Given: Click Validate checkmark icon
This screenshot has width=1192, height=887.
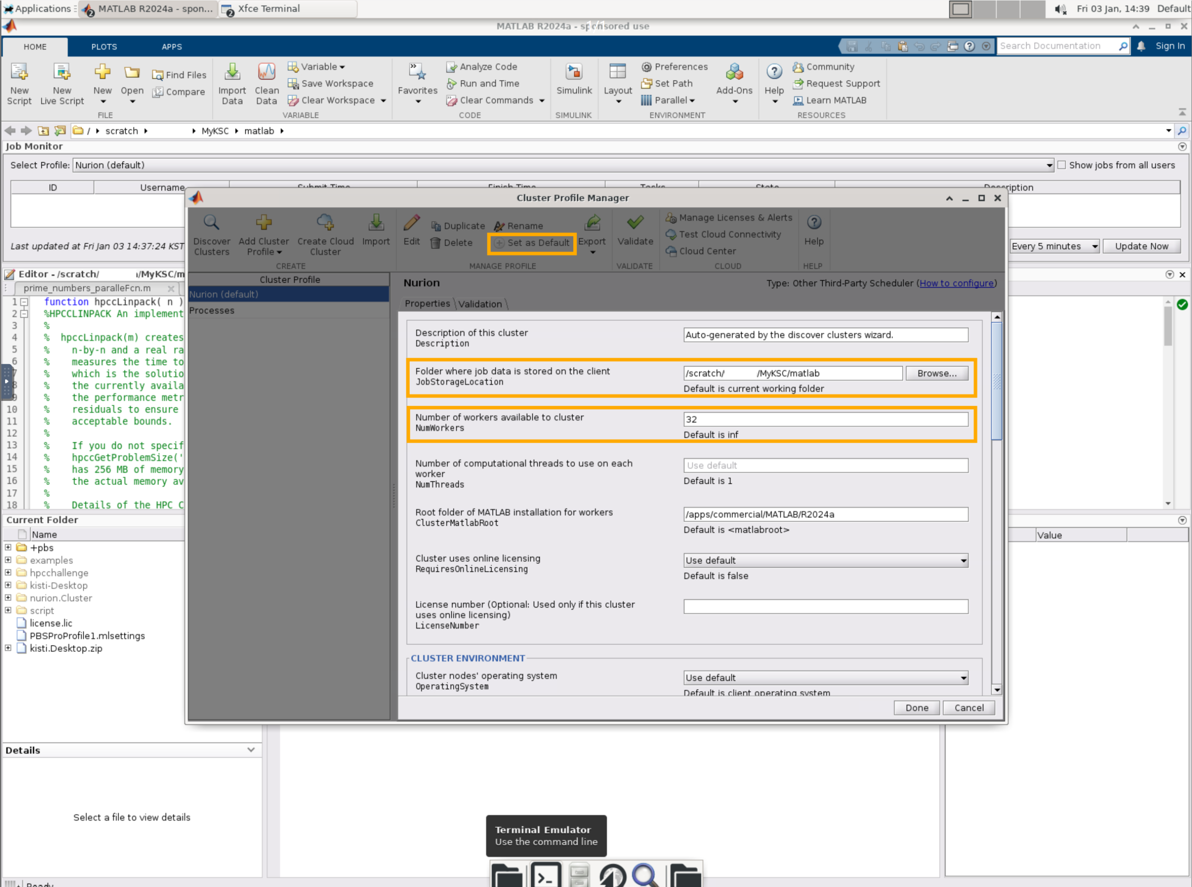Looking at the screenshot, I should 635,222.
